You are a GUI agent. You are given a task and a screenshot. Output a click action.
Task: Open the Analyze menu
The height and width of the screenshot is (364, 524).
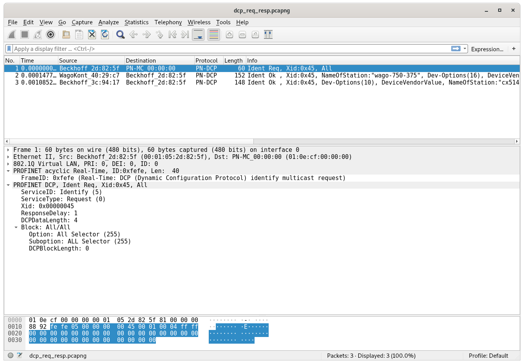coord(108,22)
